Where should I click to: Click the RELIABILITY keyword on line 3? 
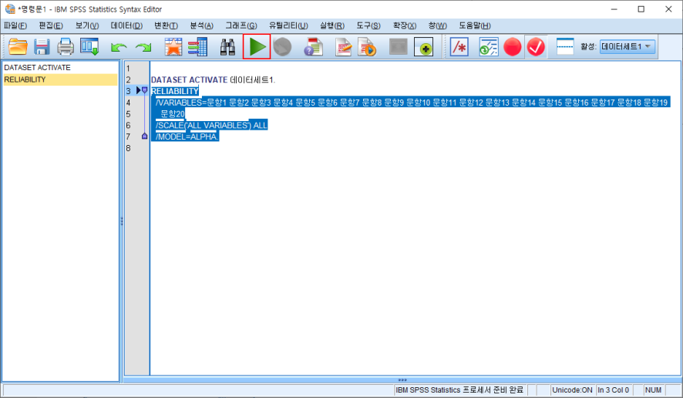point(175,91)
